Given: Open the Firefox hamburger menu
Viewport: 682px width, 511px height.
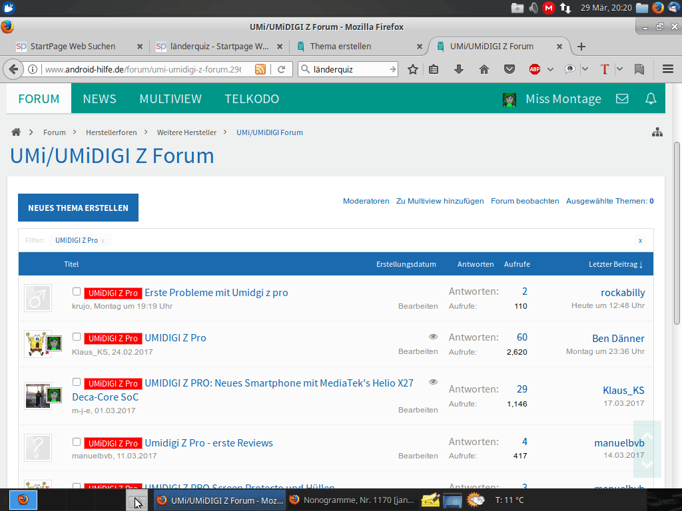Looking at the screenshot, I should point(667,69).
